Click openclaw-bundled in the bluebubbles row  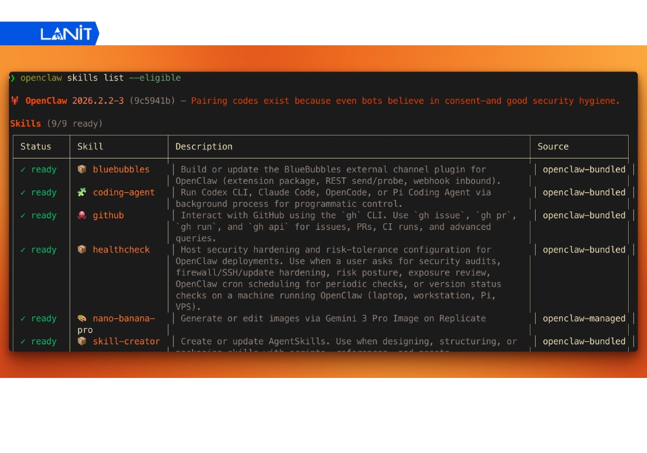pyautogui.click(x=584, y=169)
